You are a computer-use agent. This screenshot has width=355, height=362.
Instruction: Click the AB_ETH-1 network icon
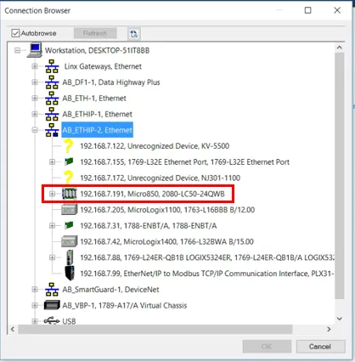[x=52, y=98]
